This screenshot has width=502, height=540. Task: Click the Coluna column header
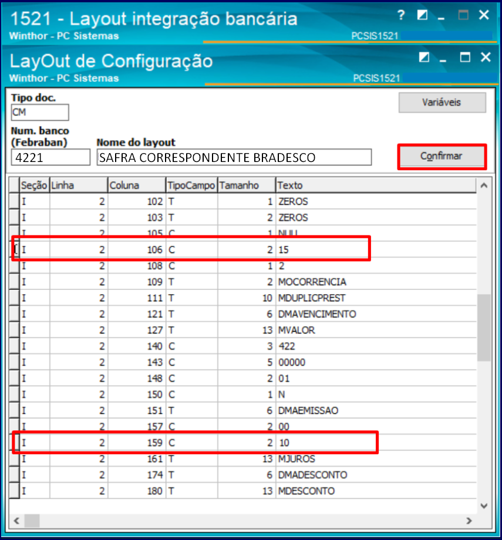[x=137, y=185]
